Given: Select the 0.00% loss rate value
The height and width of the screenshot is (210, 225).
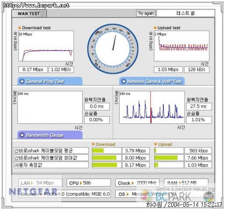Looking at the screenshot, I should coord(97,120).
